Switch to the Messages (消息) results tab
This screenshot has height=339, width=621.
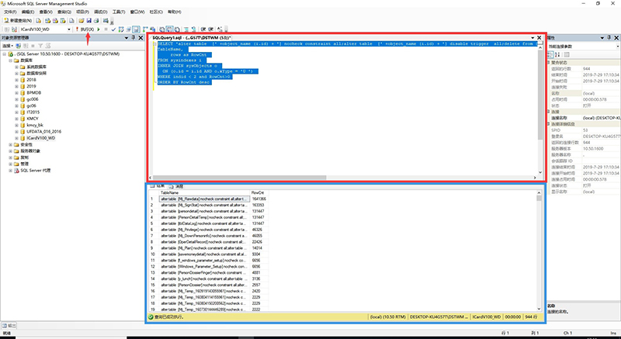tap(177, 186)
